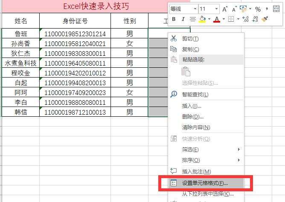Select the cell containing 孙尚香

coord(21,43)
